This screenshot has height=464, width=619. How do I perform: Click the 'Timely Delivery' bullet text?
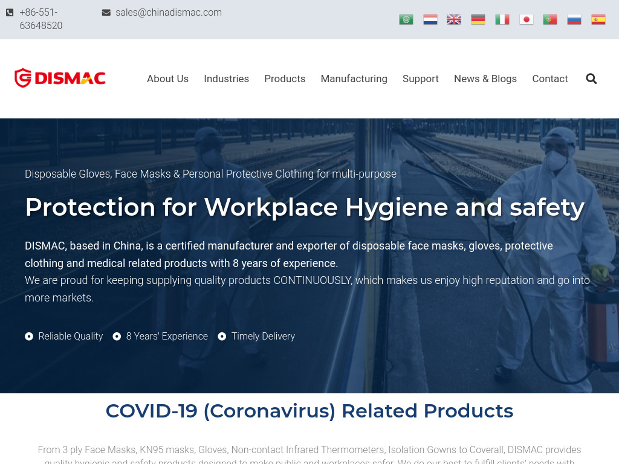pos(263,336)
